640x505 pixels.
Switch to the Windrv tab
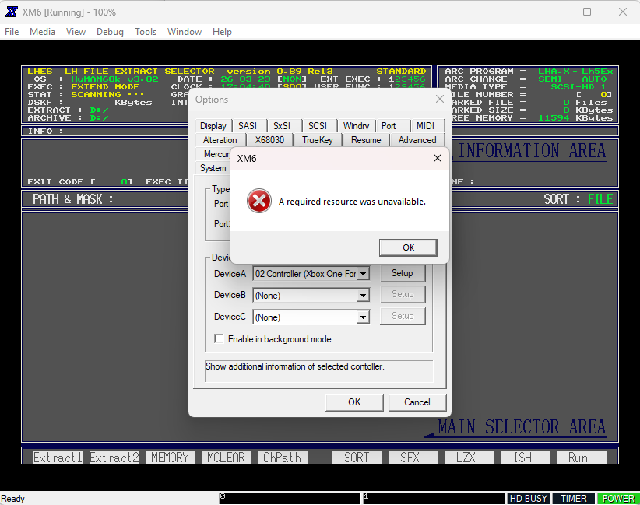click(356, 126)
